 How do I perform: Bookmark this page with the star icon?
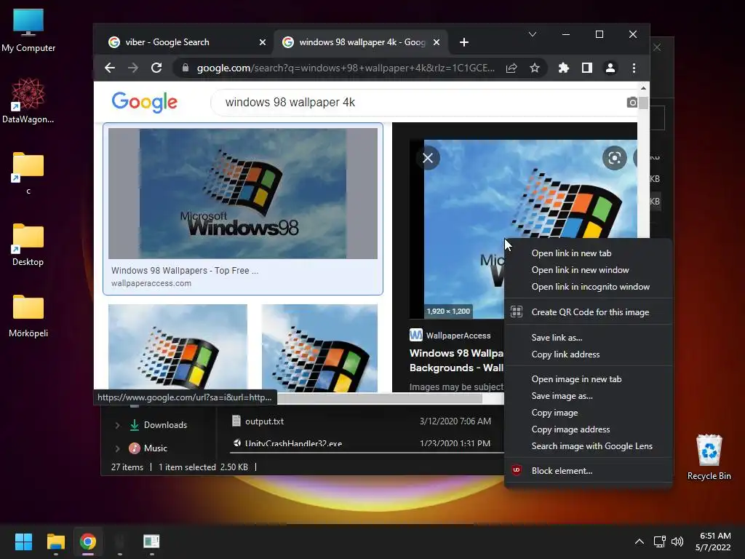click(x=535, y=68)
